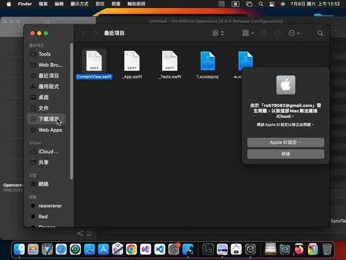The image size is (346, 260).
Task: Open Xcode from the Dock
Action: tap(188, 249)
